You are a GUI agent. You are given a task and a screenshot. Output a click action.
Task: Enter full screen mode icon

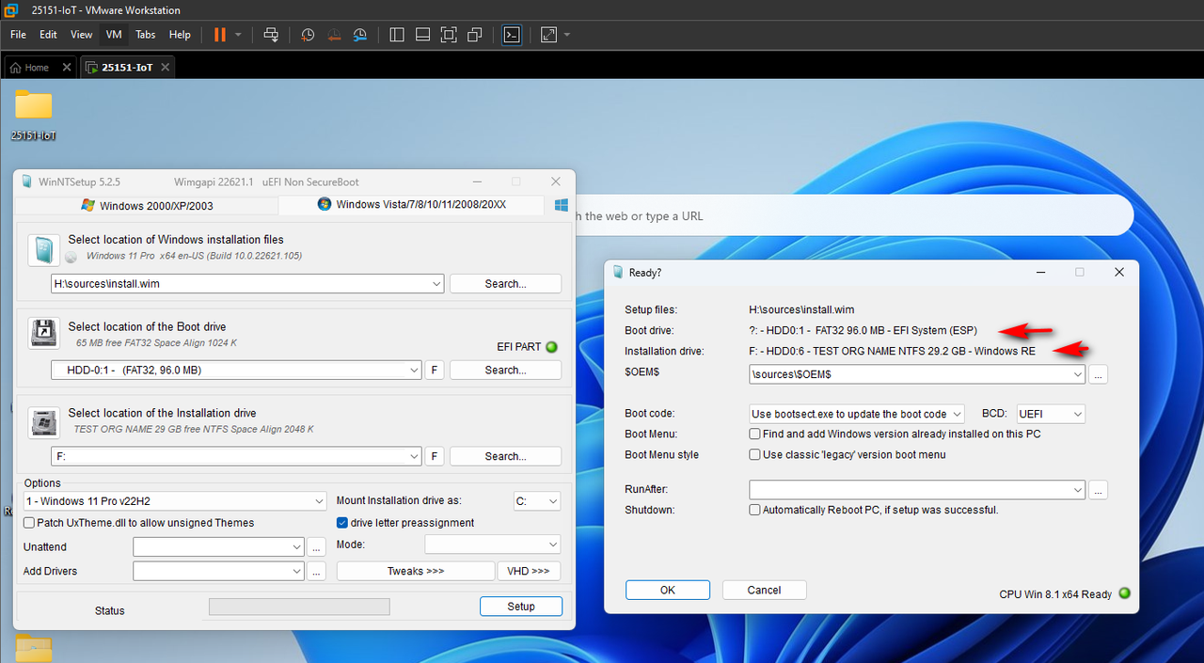pyautogui.click(x=449, y=35)
